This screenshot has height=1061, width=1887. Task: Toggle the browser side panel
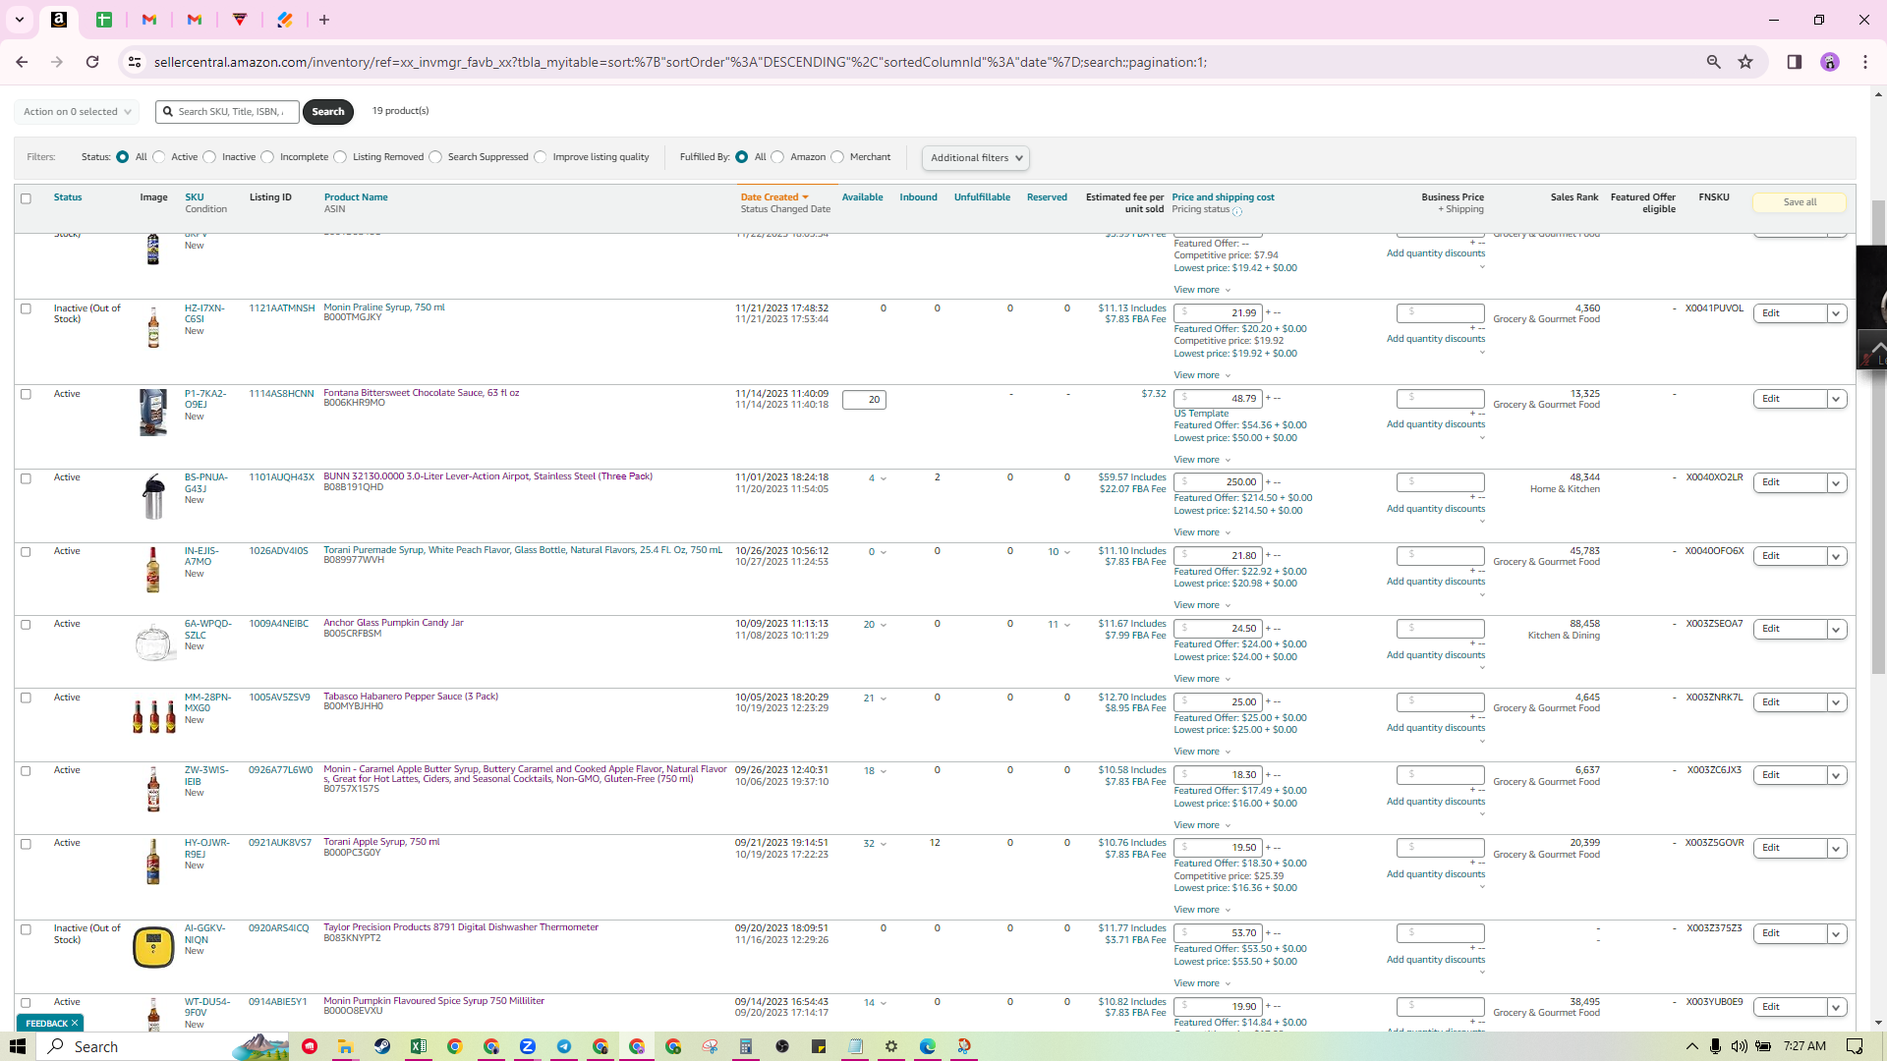[1794, 62]
